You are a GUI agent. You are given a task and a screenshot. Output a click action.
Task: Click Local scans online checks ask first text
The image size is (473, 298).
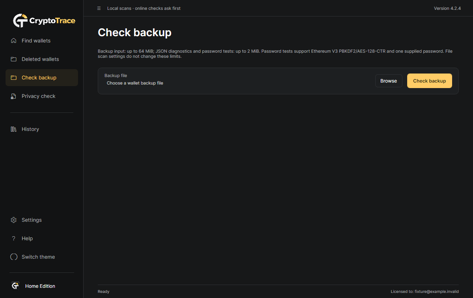point(144,8)
